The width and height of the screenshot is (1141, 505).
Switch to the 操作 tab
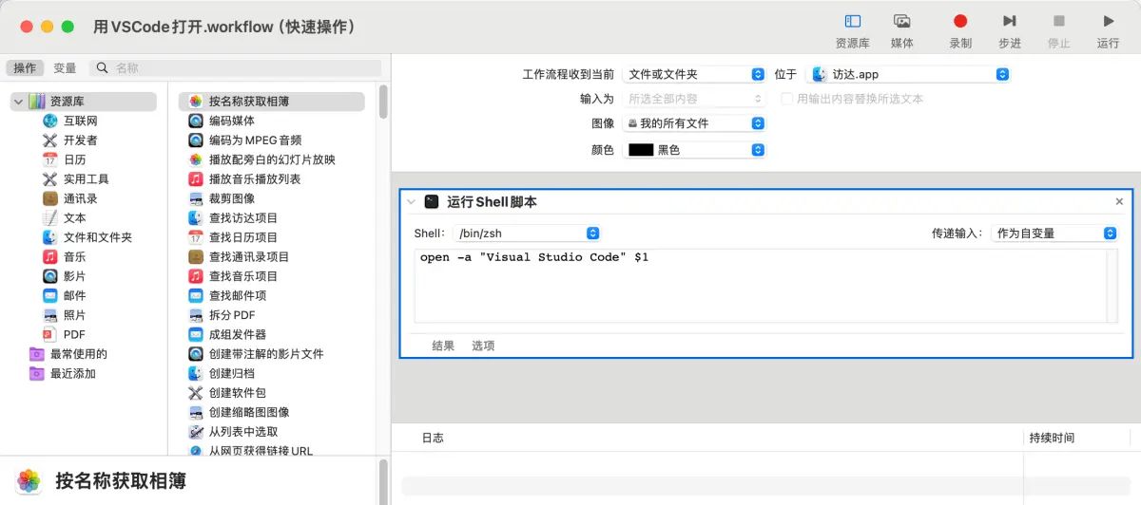pyautogui.click(x=25, y=68)
